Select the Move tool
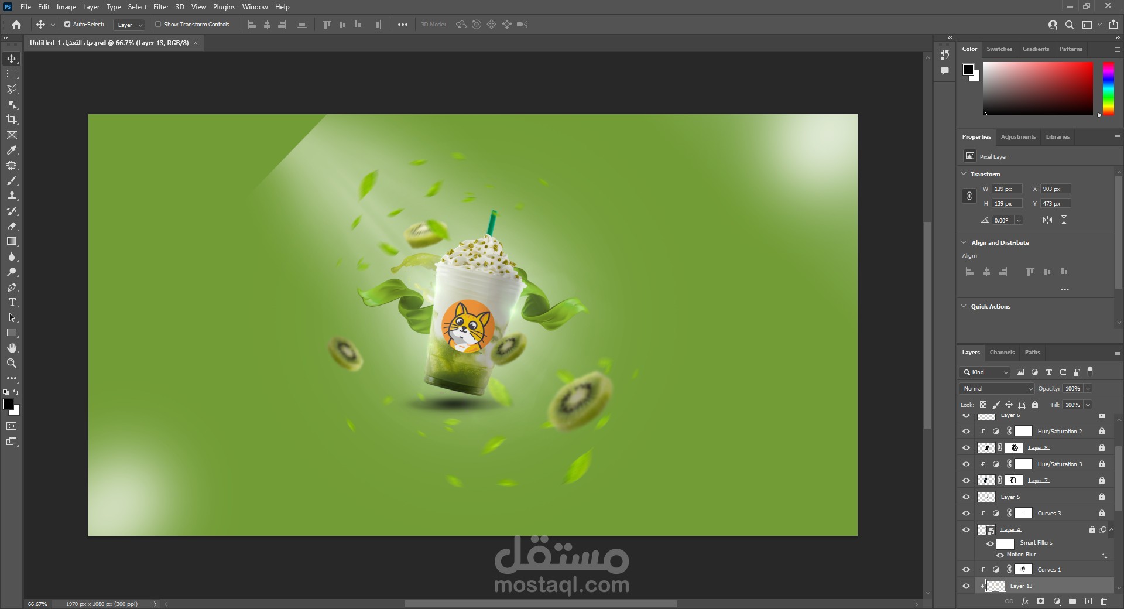The width and height of the screenshot is (1124, 609). point(12,59)
